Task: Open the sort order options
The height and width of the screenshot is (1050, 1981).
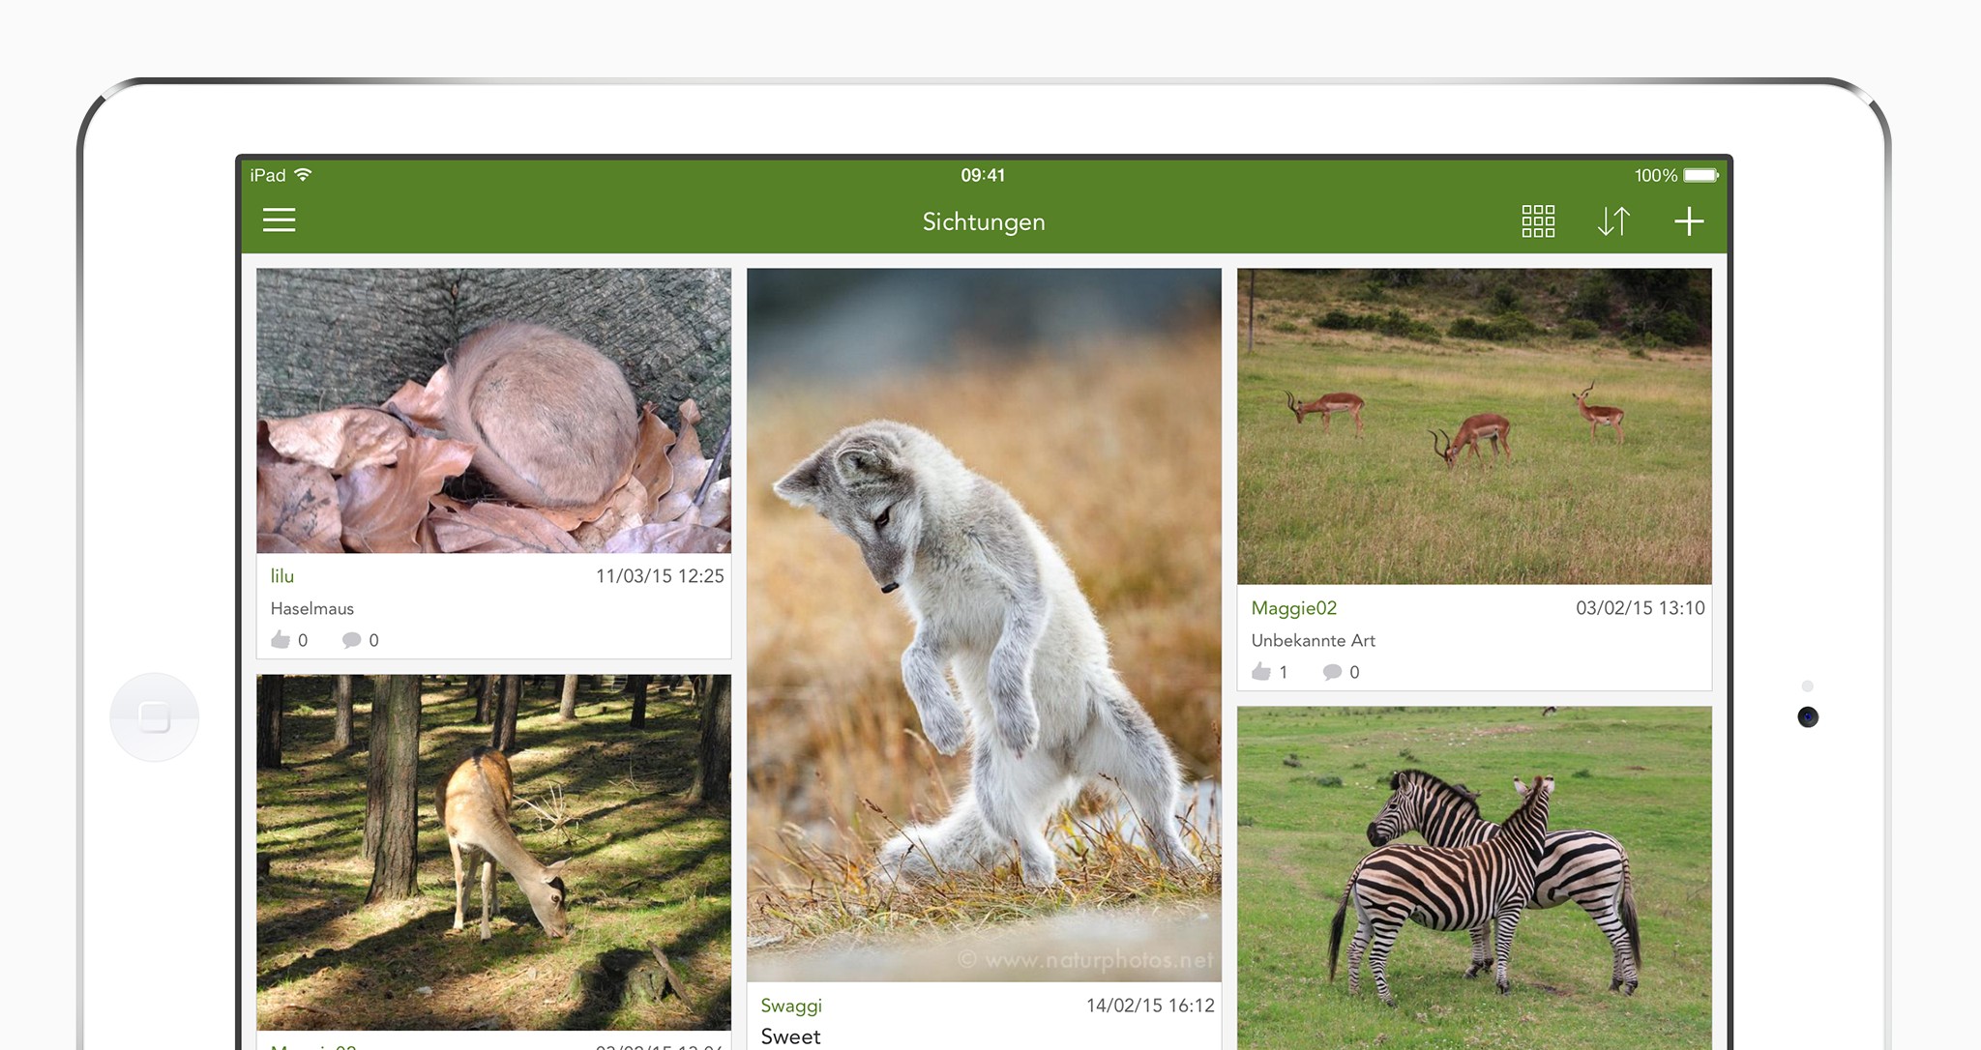Action: pos(1612,221)
